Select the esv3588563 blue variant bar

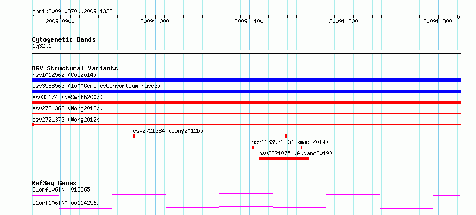[246, 91]
